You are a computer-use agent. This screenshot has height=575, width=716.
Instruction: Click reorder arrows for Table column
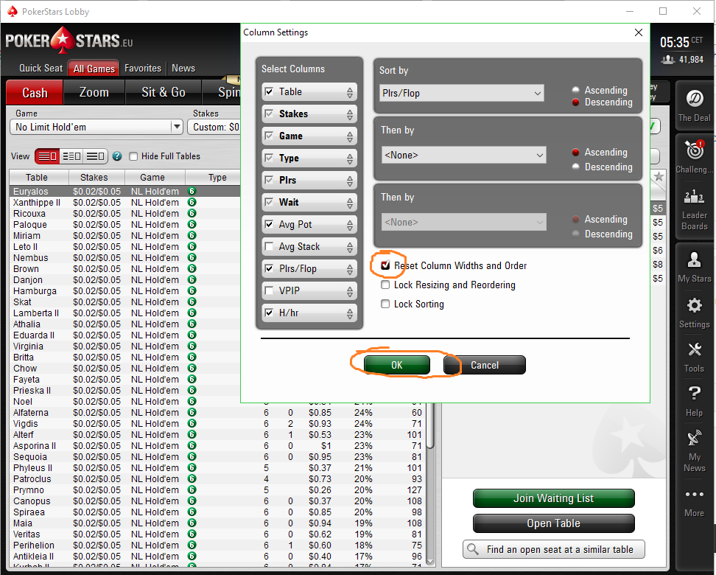pos(349,92)
